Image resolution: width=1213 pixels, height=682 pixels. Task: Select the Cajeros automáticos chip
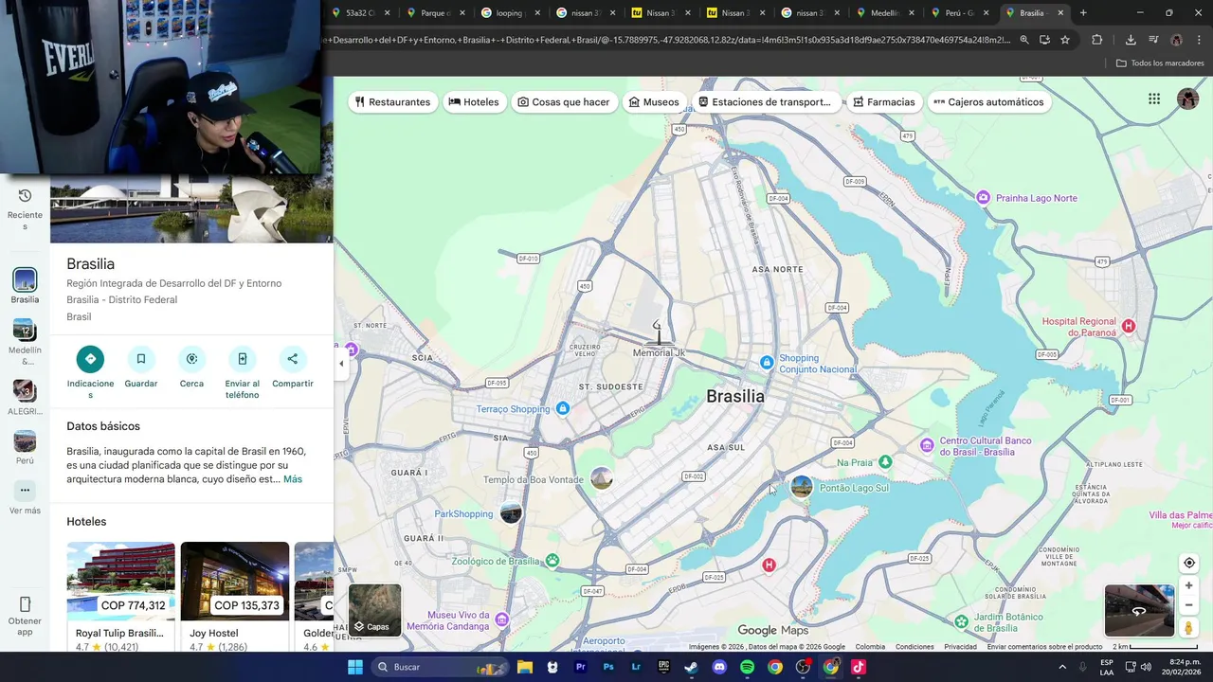point(988,102)
